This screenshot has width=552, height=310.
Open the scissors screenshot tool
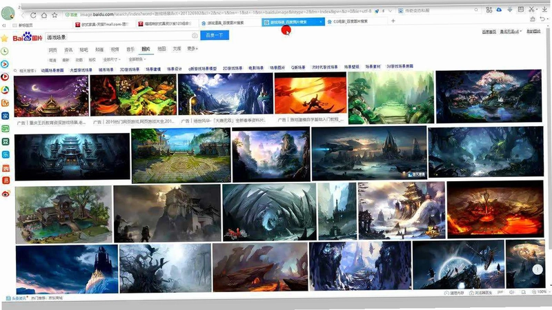[531, 9]
